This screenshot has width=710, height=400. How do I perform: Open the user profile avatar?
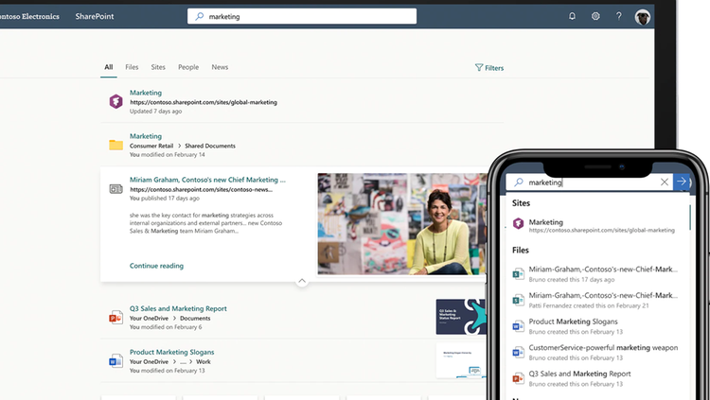pos(642,17)
